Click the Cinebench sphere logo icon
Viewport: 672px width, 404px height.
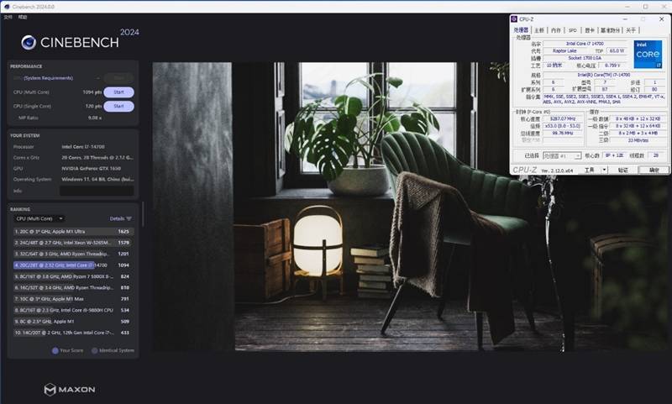[x=28, y=42]
